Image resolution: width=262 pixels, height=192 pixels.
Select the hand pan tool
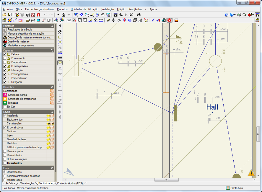click(103, 15)
